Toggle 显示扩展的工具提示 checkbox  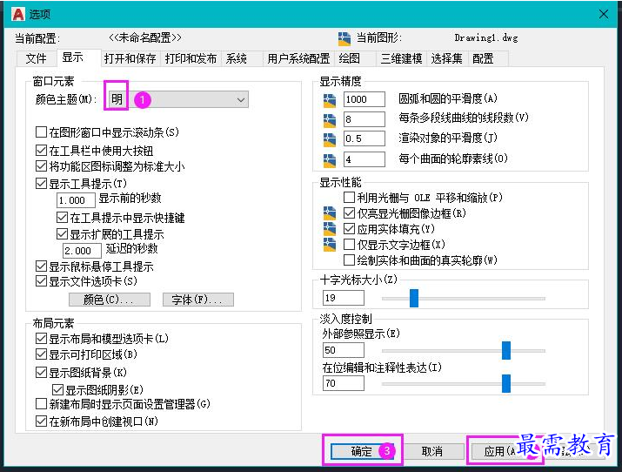[x=62, y=233]
